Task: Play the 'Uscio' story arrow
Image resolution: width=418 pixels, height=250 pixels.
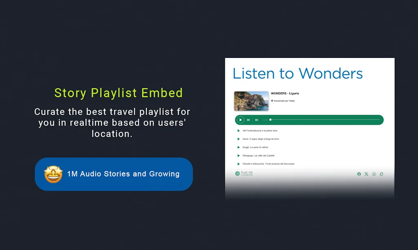Action: (x=238, y=139)
